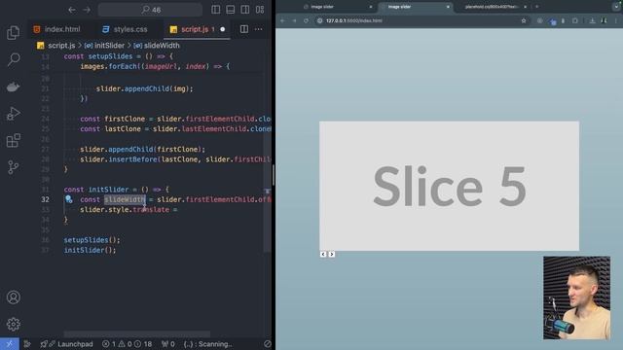Switch to the placehold.co browser tab
This screenshot has height=350, width=623.
click(492, 7)
